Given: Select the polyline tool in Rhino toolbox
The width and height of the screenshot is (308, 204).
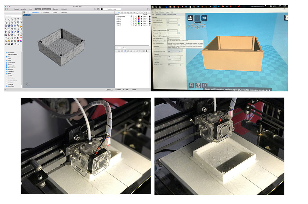Looking at the screenshot, I should pos(12,20).
